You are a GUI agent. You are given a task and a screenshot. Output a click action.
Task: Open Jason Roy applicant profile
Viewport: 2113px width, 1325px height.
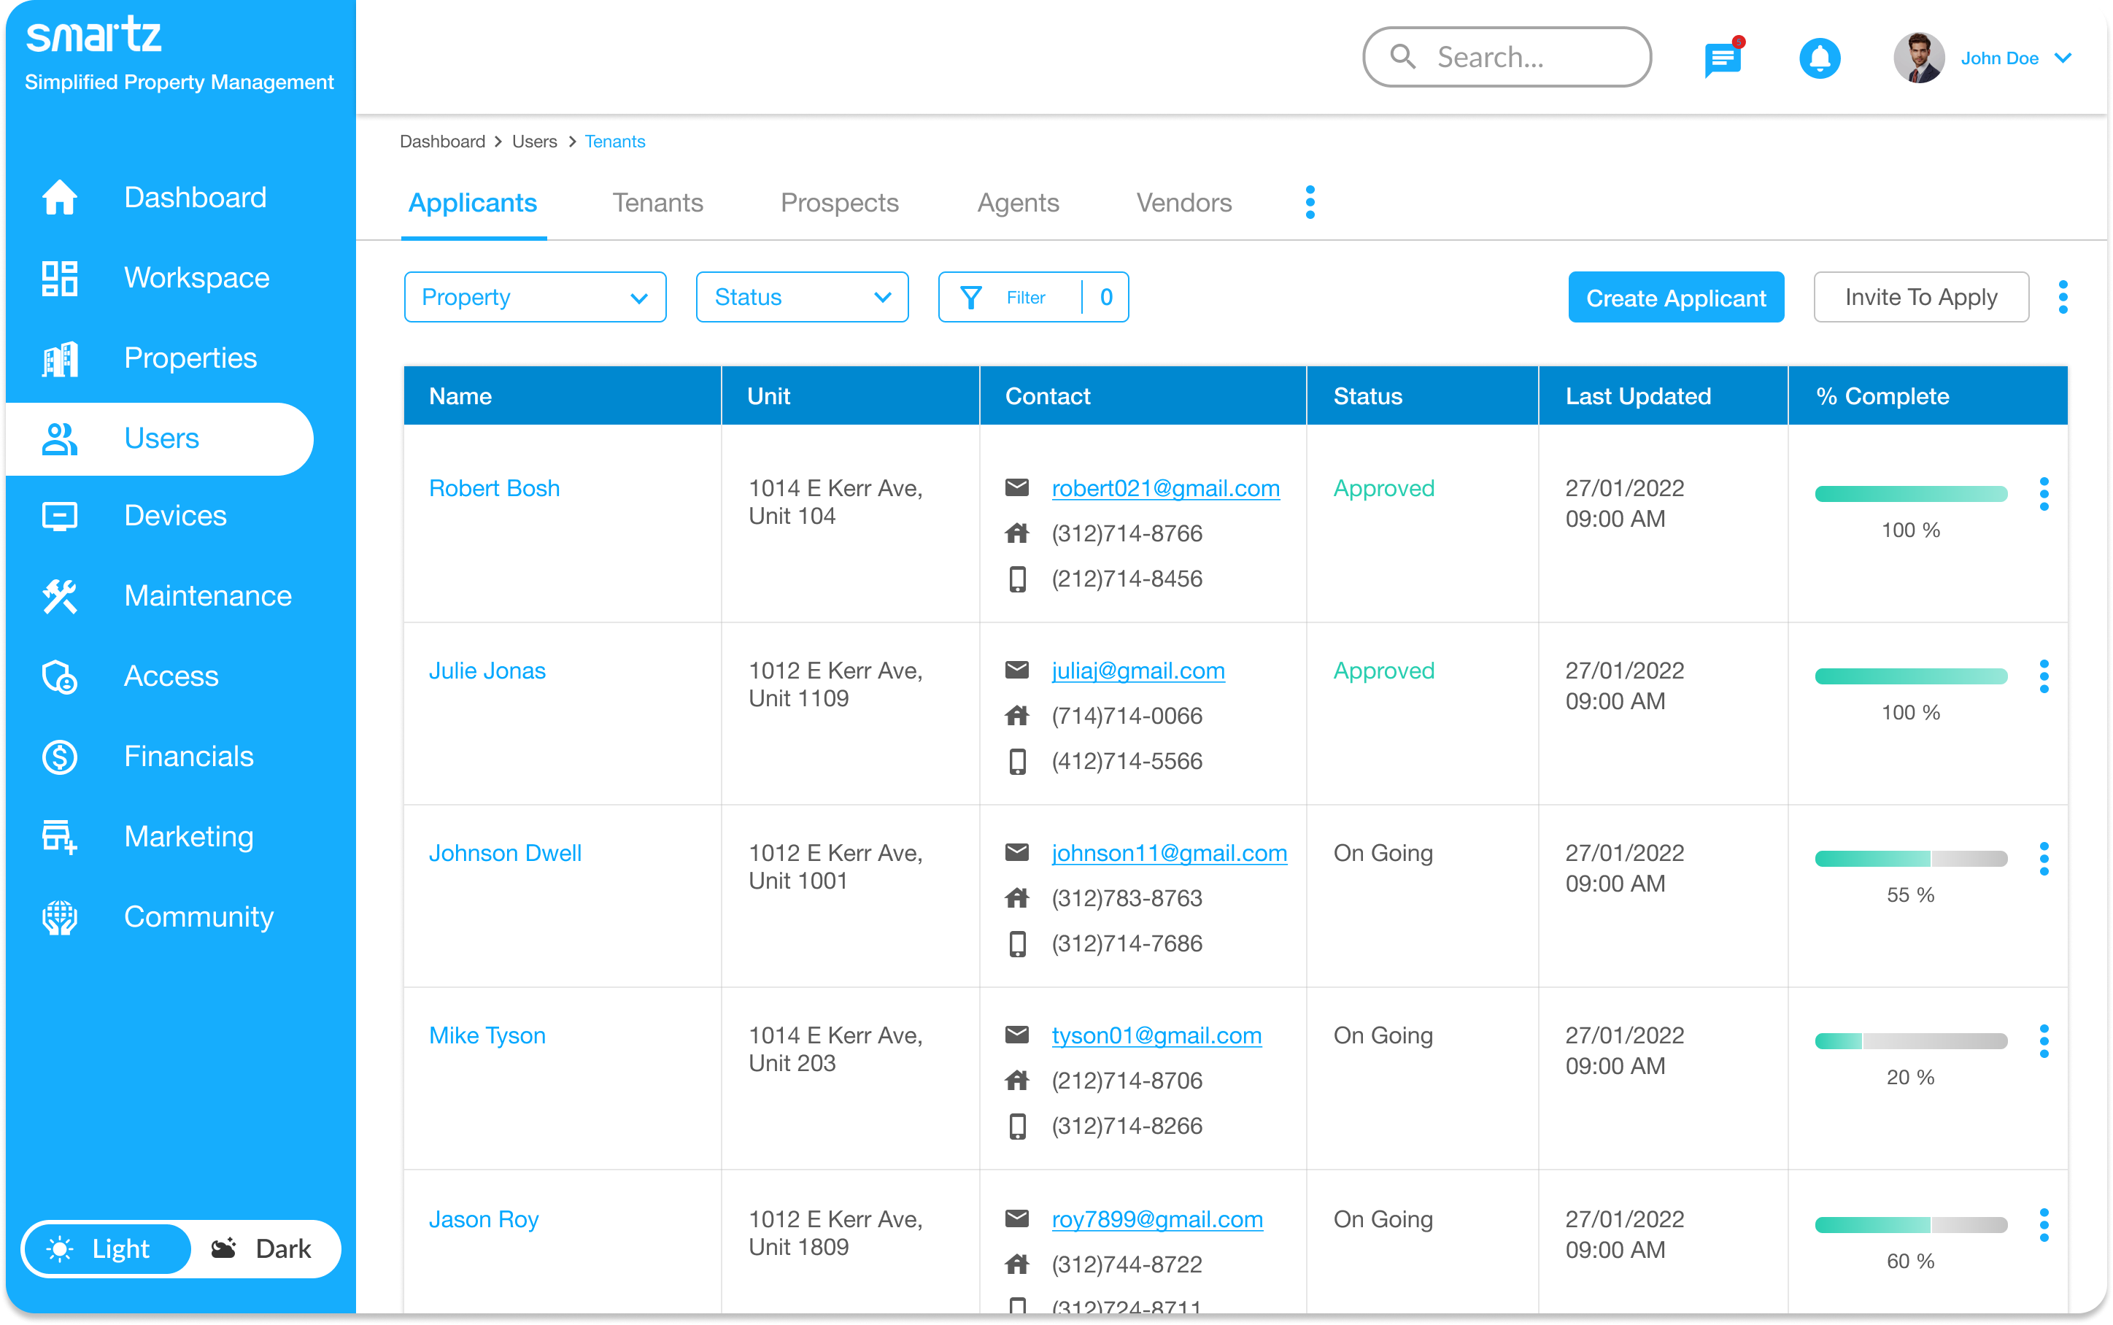(x=484, y=1219)
